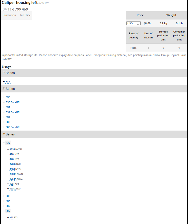Open the F31 Facelift link
188x224 pixels.
point(13,112)
